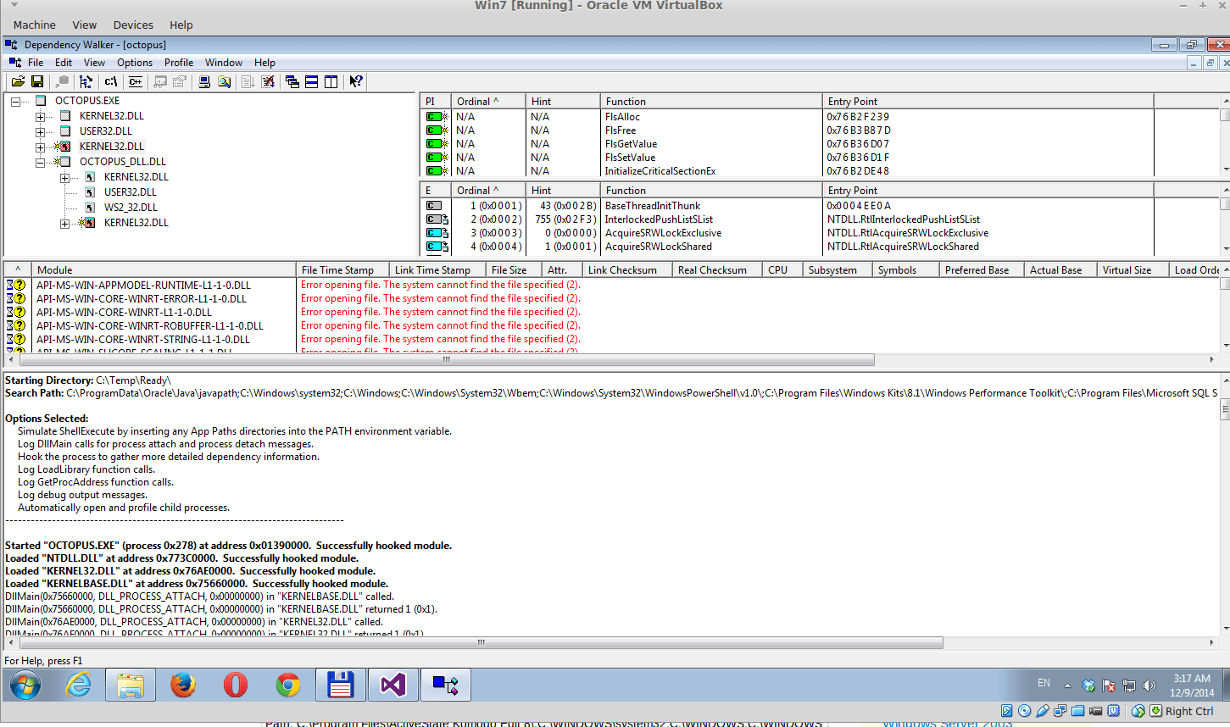Click the Windows Start button

25,685
